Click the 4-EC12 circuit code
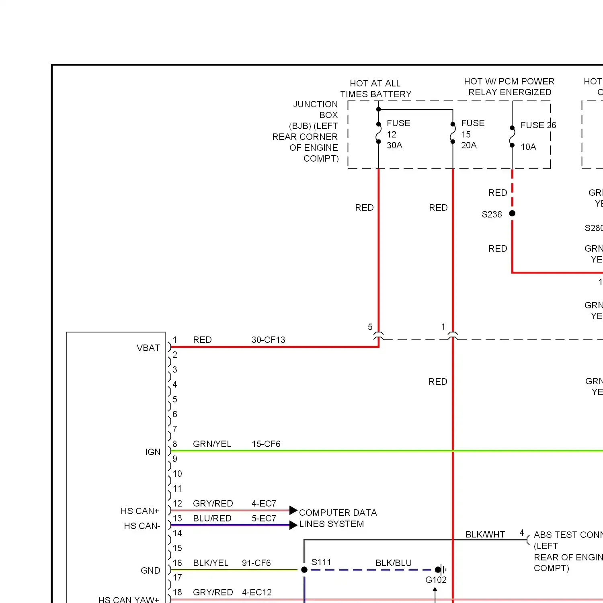The image size is (603, 603). pos(257,593)
